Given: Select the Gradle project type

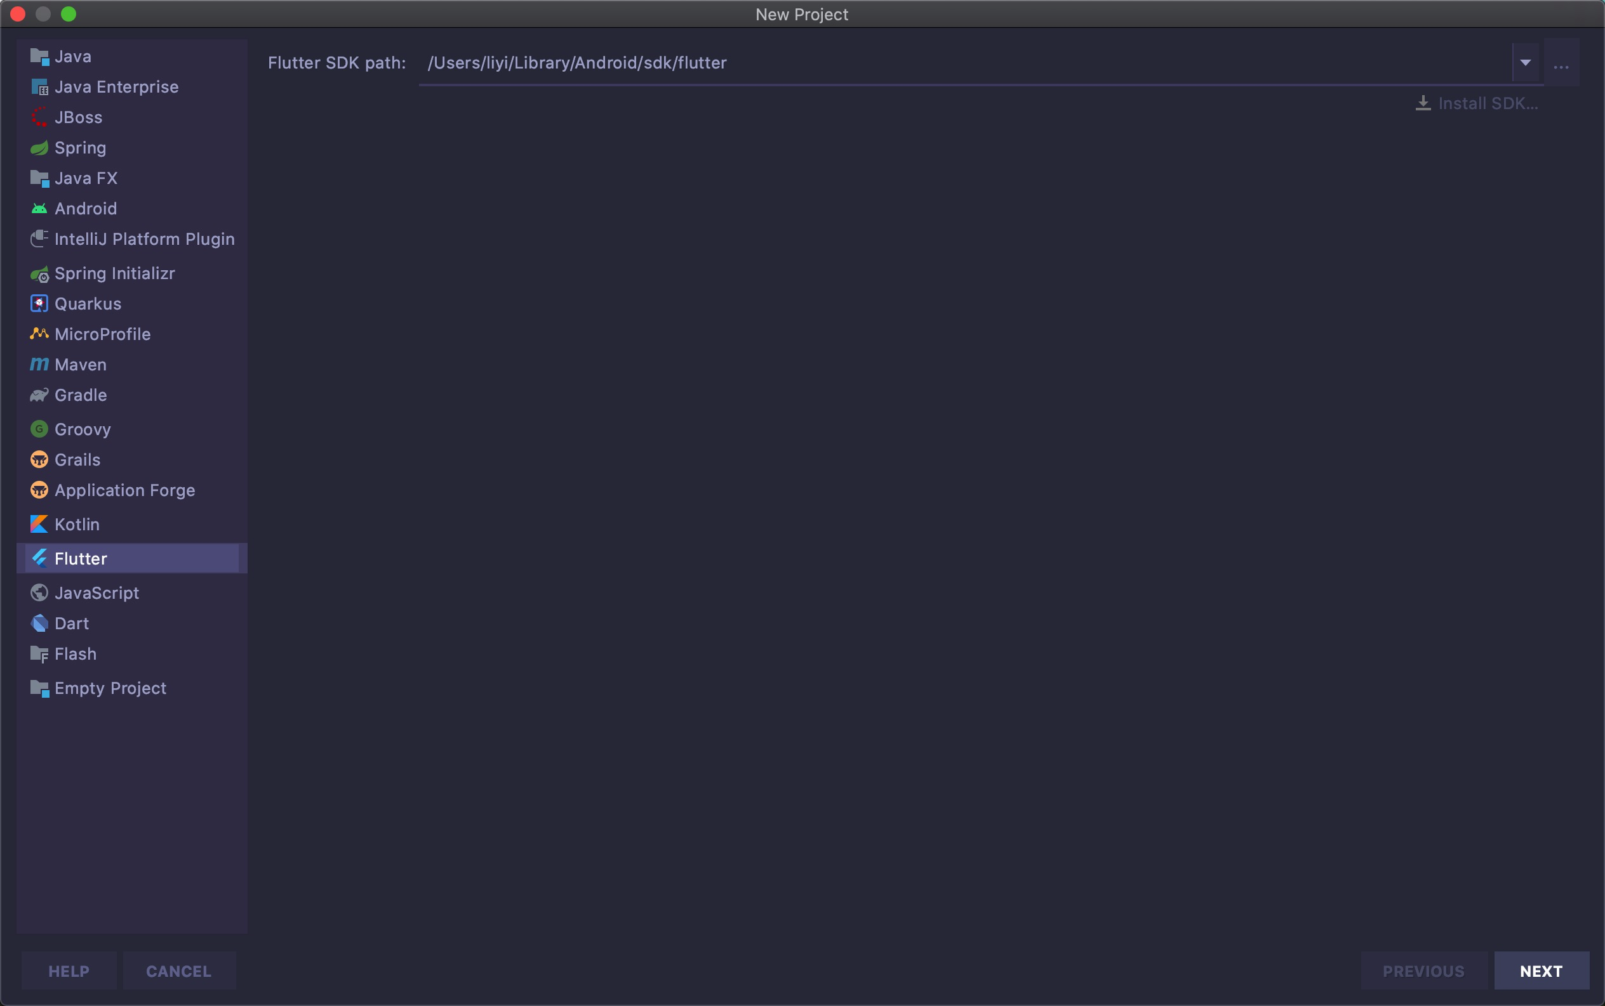Looking at the screenshot, I should pos(80,395).
